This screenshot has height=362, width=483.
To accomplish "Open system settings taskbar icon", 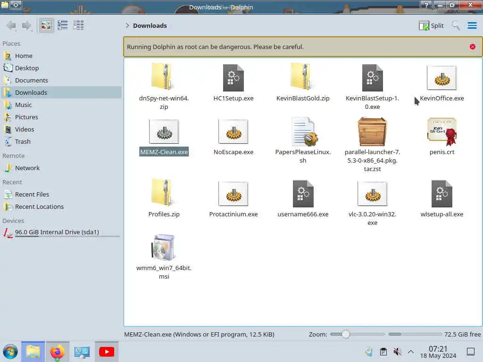I will [x=82, y=352].
